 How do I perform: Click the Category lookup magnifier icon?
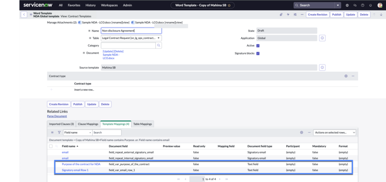159,45
